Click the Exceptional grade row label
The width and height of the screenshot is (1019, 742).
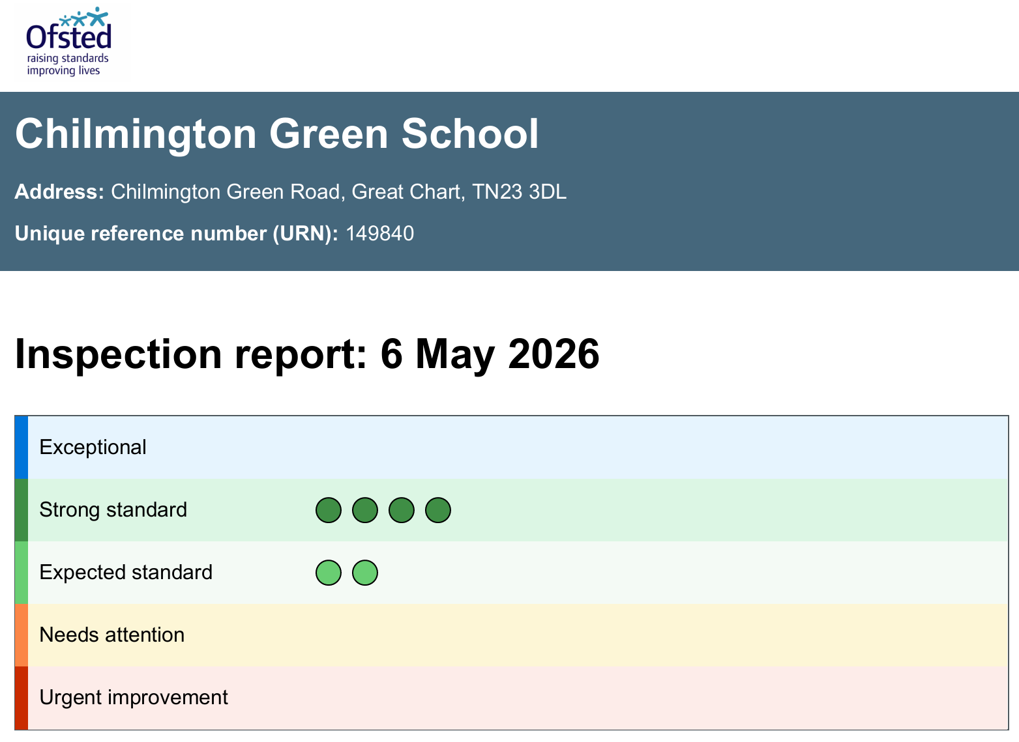click(93, 447)
